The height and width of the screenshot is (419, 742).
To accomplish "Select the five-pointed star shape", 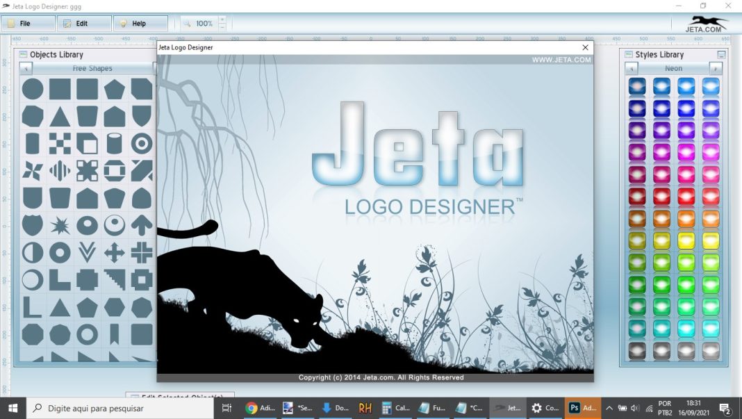I will click(60, 224).
